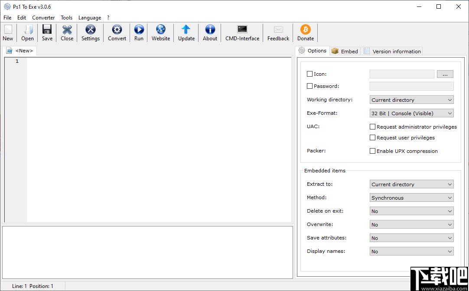The height and width of the screenshot is (291, 469).
Task: Click the New file toolbar icon
Action: (x=8, y=30)
